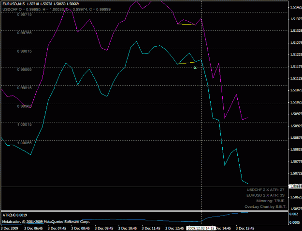Click the 0.0005 ATR scale value
The width and height of the screenshot is (302, 231).
pos(295,222)
